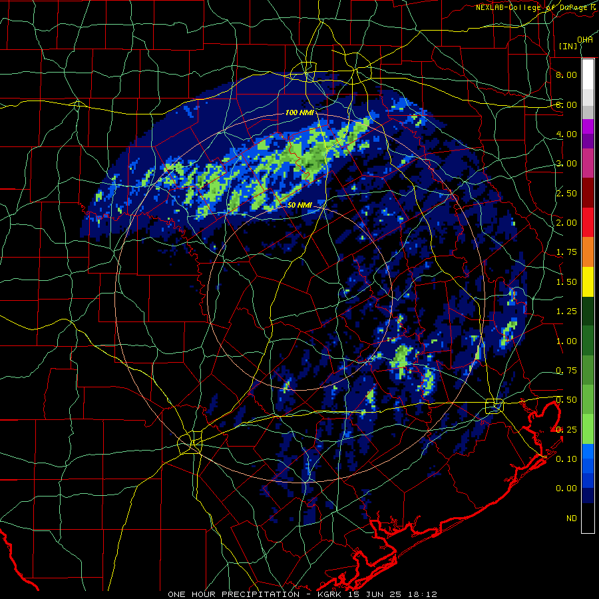Click the 8.00 legend value
The image size is (599, 599).
click(566, 75)
